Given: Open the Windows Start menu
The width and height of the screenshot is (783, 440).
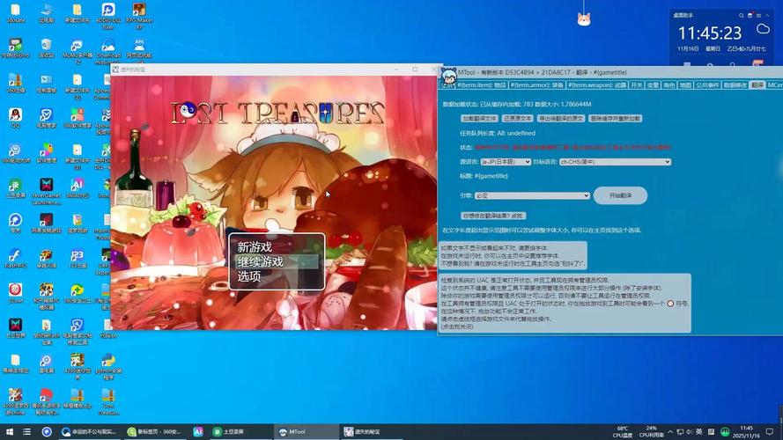Looking at the screenshot, I should click(x=9, y=431).
